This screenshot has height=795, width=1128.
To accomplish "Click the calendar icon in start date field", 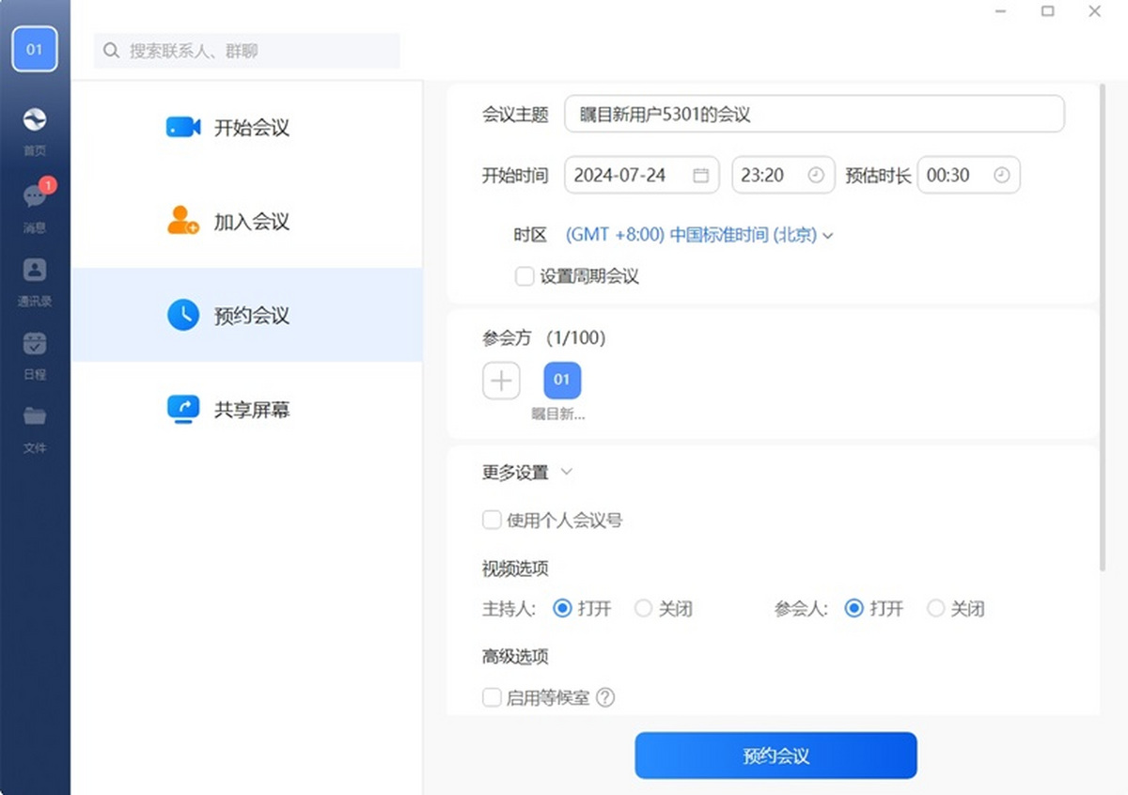I will (x=700, y=176).
